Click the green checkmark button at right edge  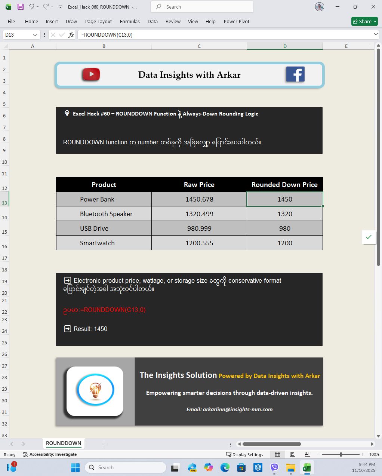(x=369, y=237)
